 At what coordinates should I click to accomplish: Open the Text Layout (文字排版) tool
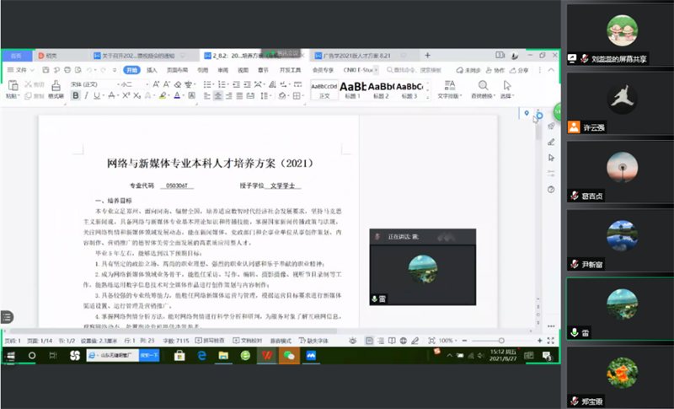coord(452,88)
